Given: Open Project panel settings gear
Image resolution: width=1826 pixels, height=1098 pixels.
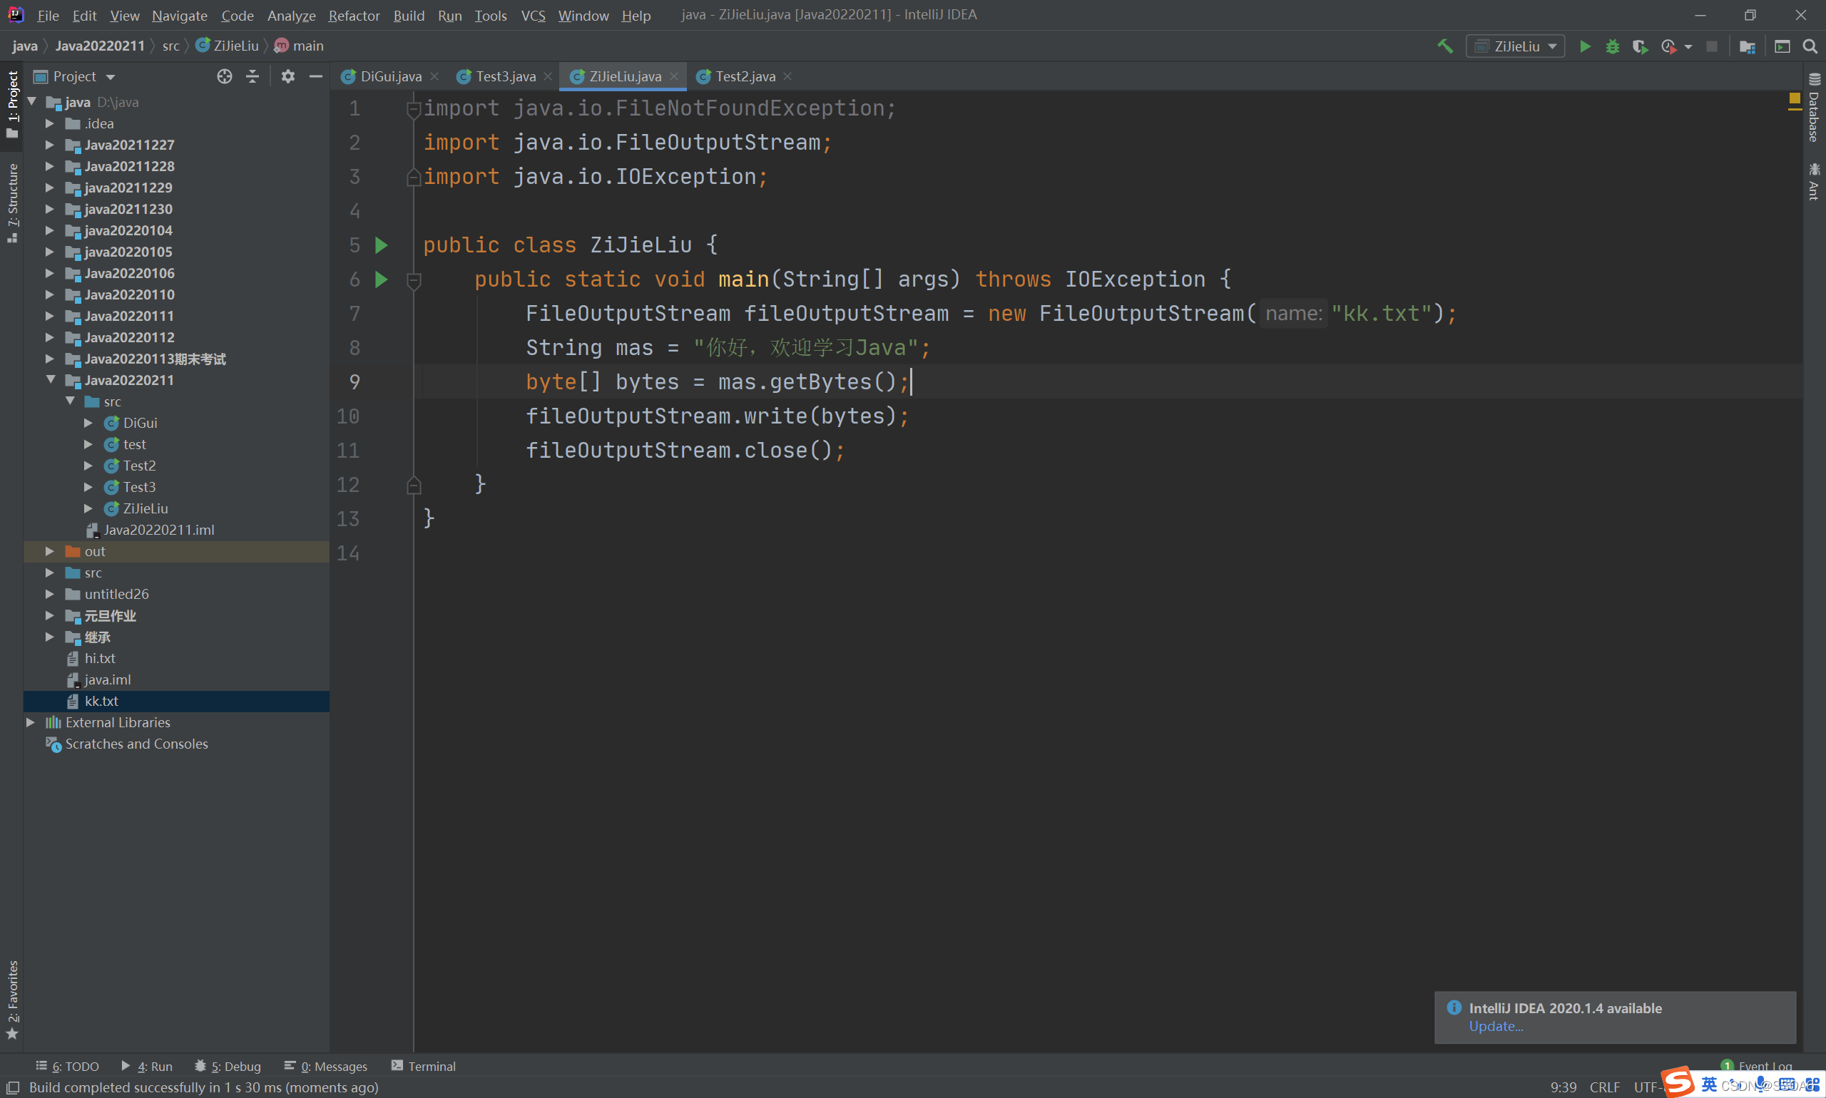Looking at the screenshot, I should coord(288,76).
